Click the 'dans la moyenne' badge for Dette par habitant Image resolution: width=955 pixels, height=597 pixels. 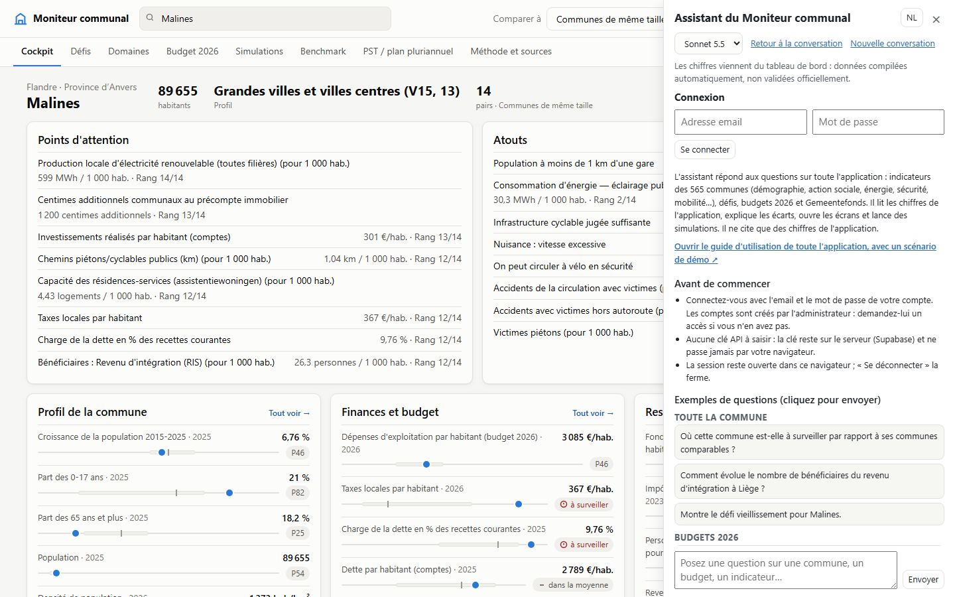point(573,585)
